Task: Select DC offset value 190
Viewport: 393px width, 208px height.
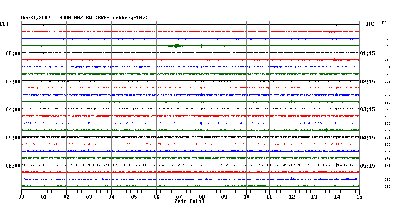Action: coord(388,74)
